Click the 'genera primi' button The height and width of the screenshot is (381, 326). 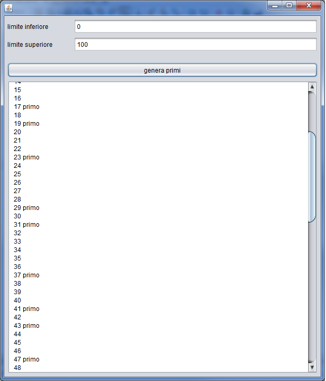[x=162, y=70]
